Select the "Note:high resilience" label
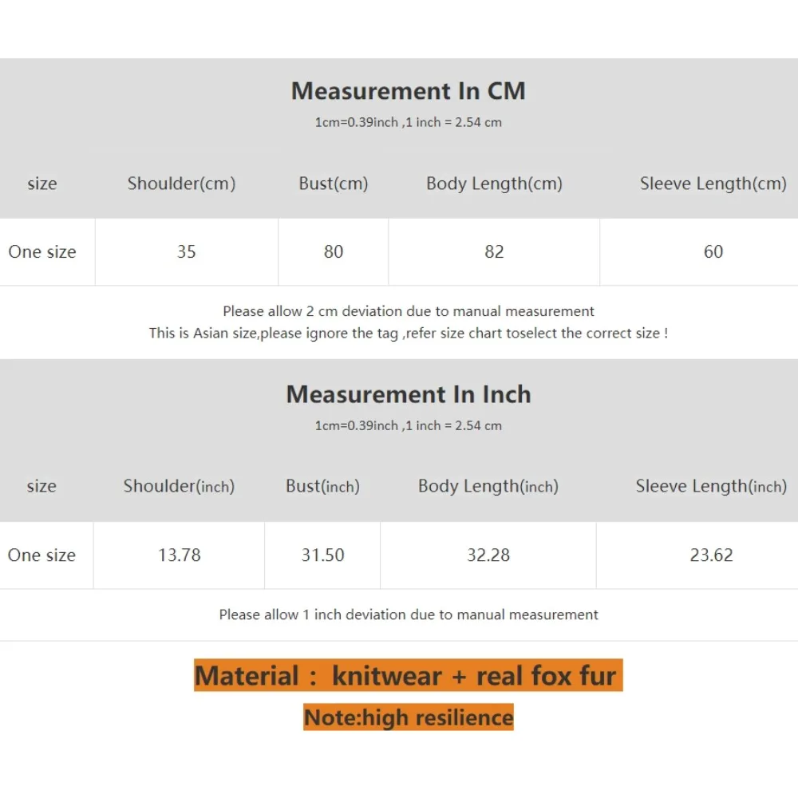Viewport: 798px width, 798px height. click(x=408, y=717)
